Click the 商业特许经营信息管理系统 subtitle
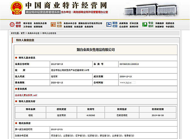The image size is (190, 139). 43,12
